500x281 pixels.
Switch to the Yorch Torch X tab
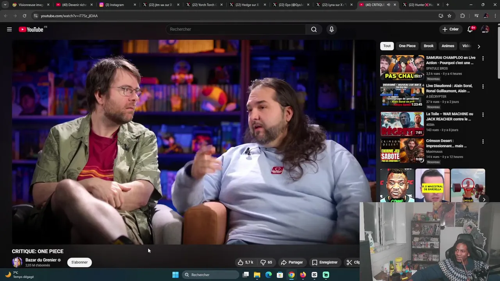coord(204,5)
